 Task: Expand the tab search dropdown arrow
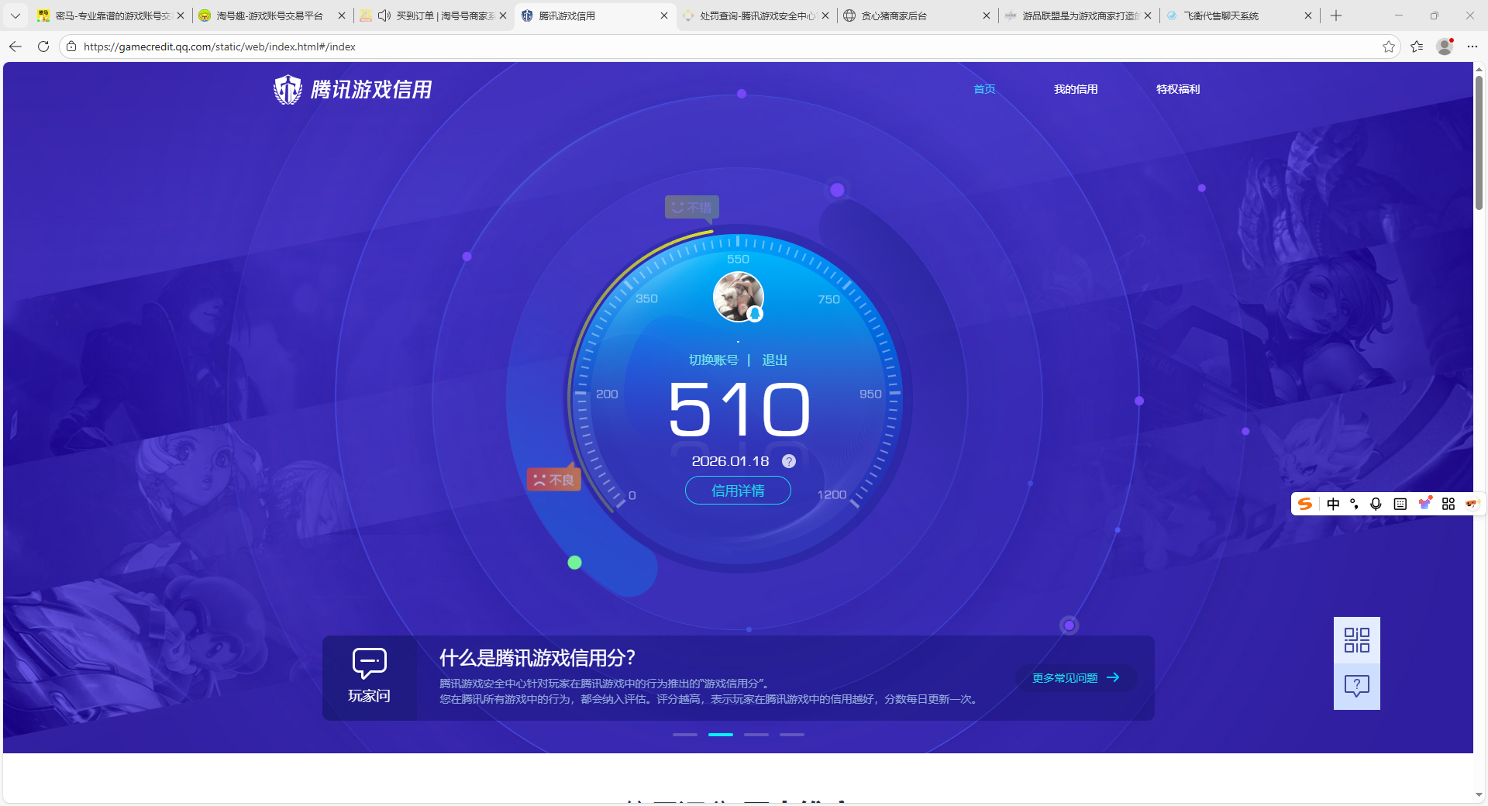(x=15, y=15)
